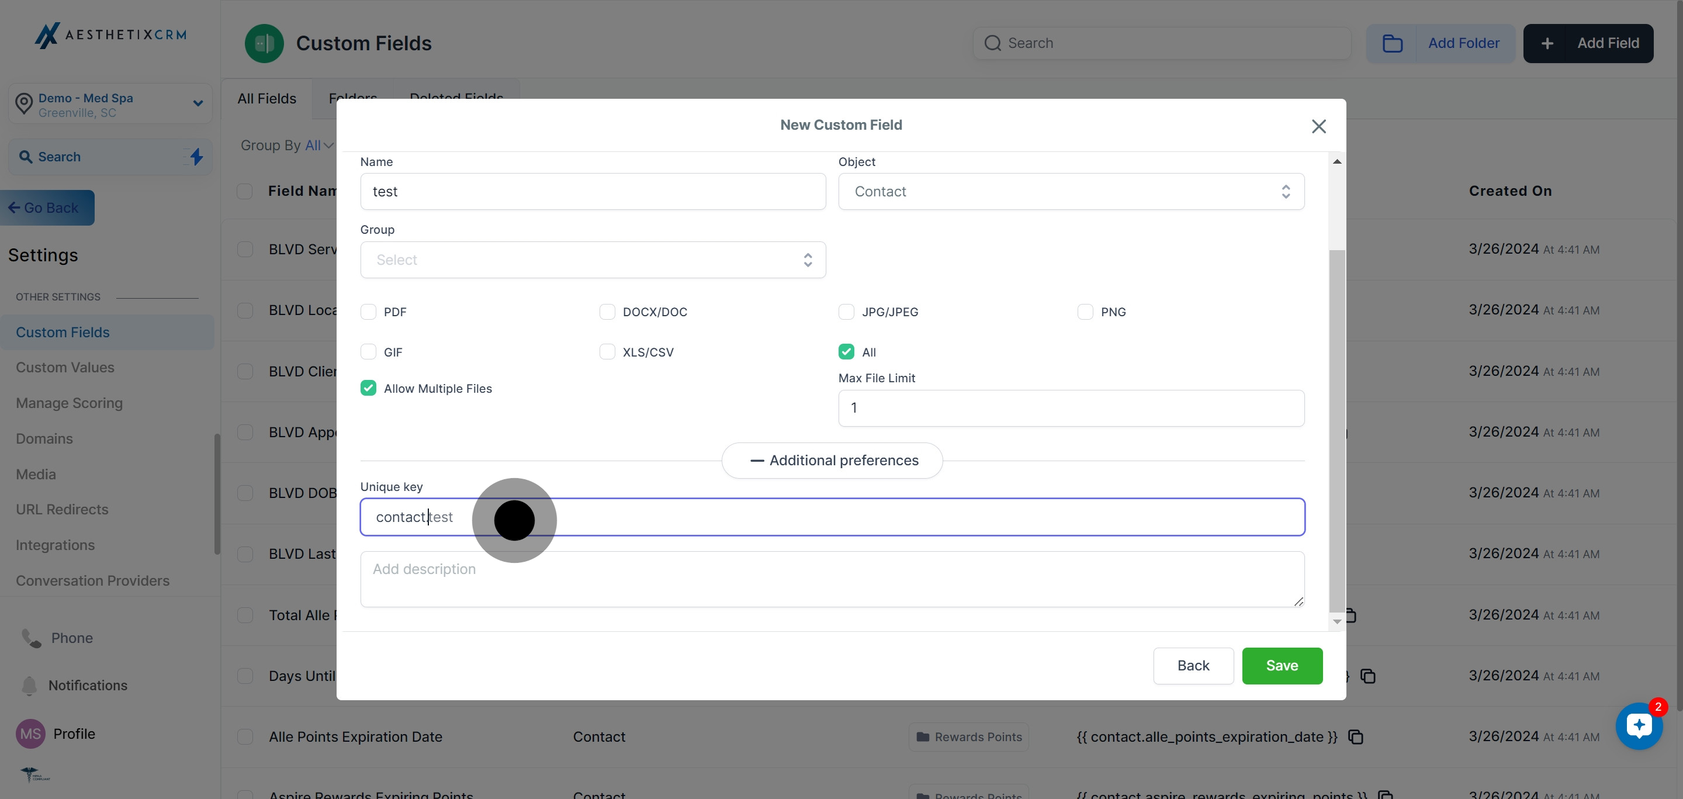Check the JPG/JPEG checkbox
The width and height of the screenshot is (1683, 799).
coord(846,312)
